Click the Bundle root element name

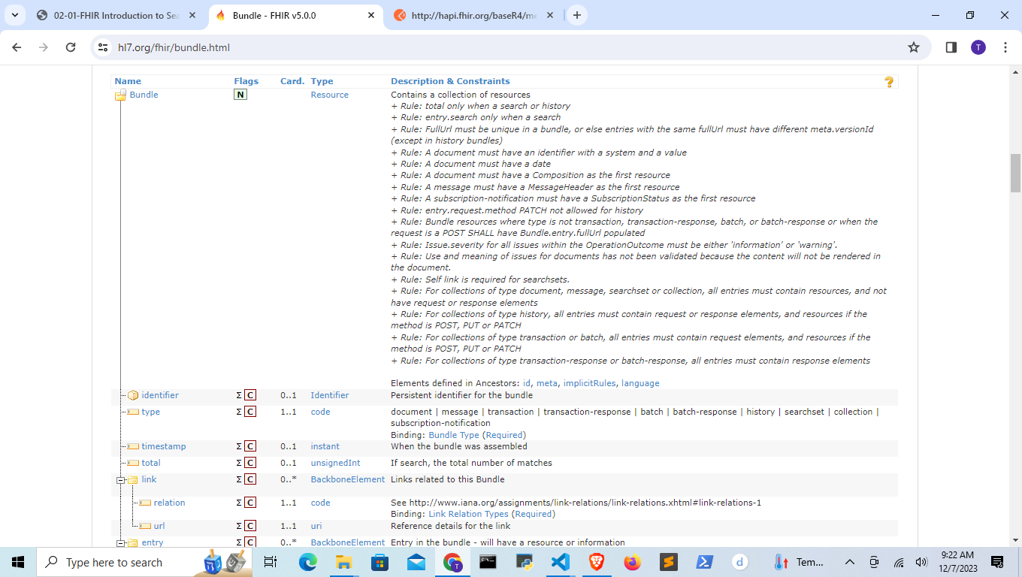point(144,95)
